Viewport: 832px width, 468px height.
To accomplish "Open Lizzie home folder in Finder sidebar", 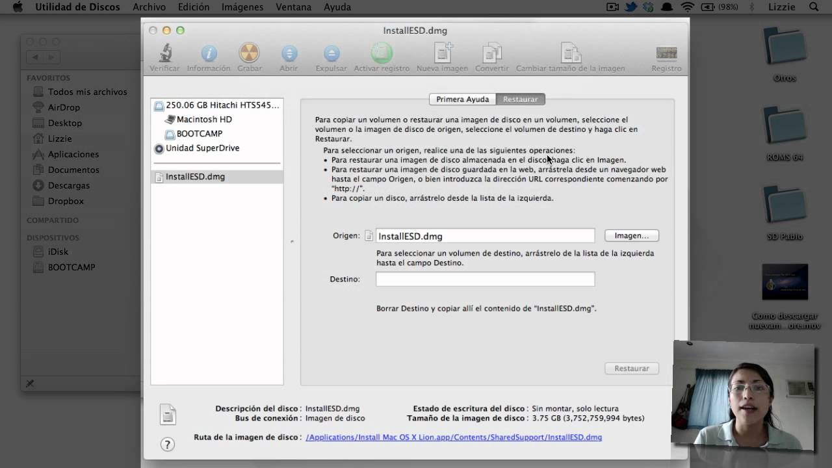I will point(53,138).
